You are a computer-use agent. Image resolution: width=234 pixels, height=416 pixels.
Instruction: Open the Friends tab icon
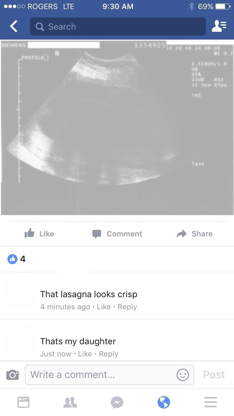coord(70,402)
